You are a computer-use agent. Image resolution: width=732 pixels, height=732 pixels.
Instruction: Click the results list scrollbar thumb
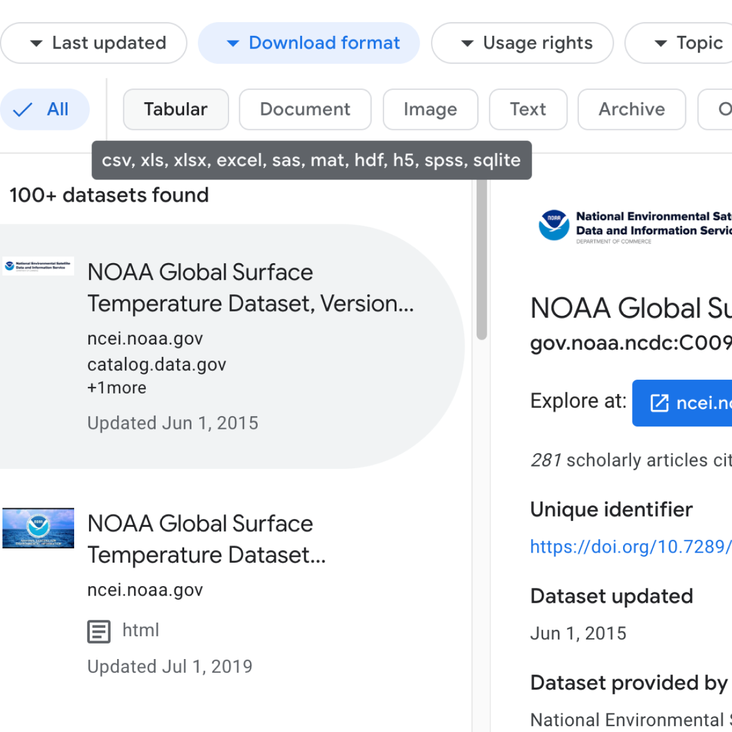pyautogui.click(x=482, y=260)
